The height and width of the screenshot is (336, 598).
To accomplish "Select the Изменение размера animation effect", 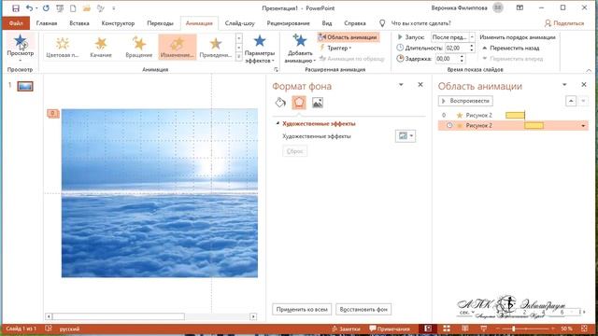I will 178,47.
